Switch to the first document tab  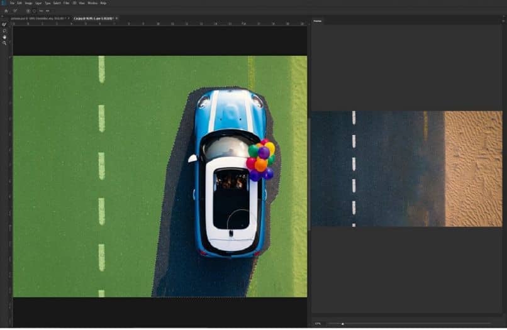click(38, 18)
